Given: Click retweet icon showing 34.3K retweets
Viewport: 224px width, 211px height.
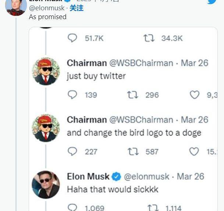Looking at the screenshot, I should pyautogui.click(x=149, y=38).
